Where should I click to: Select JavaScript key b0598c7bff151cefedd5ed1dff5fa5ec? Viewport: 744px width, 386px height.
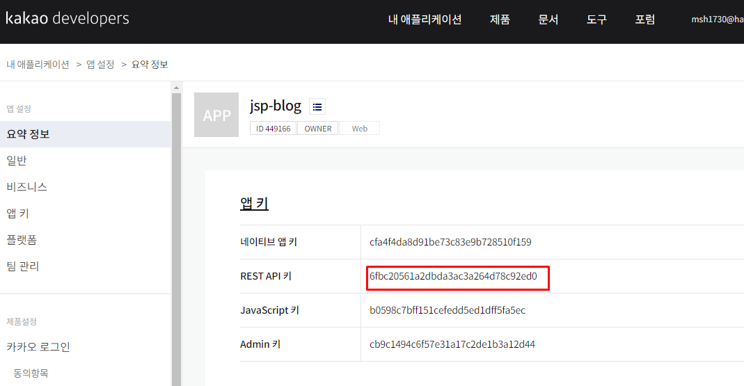(x=448, y=310)
